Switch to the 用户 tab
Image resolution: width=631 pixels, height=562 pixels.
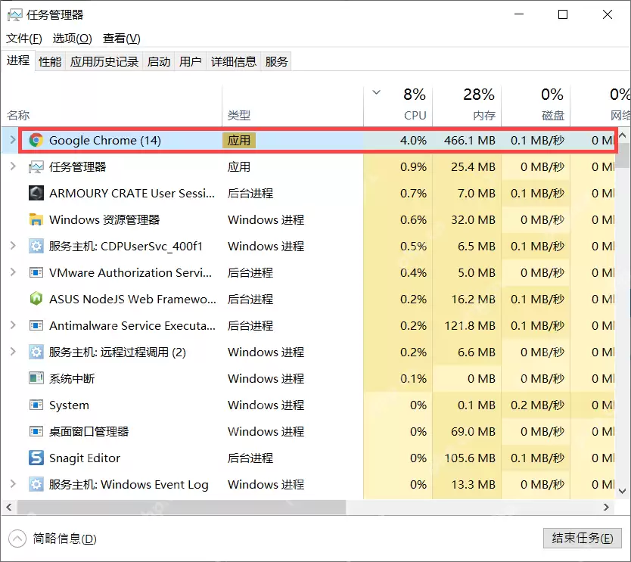click(190, 61)
